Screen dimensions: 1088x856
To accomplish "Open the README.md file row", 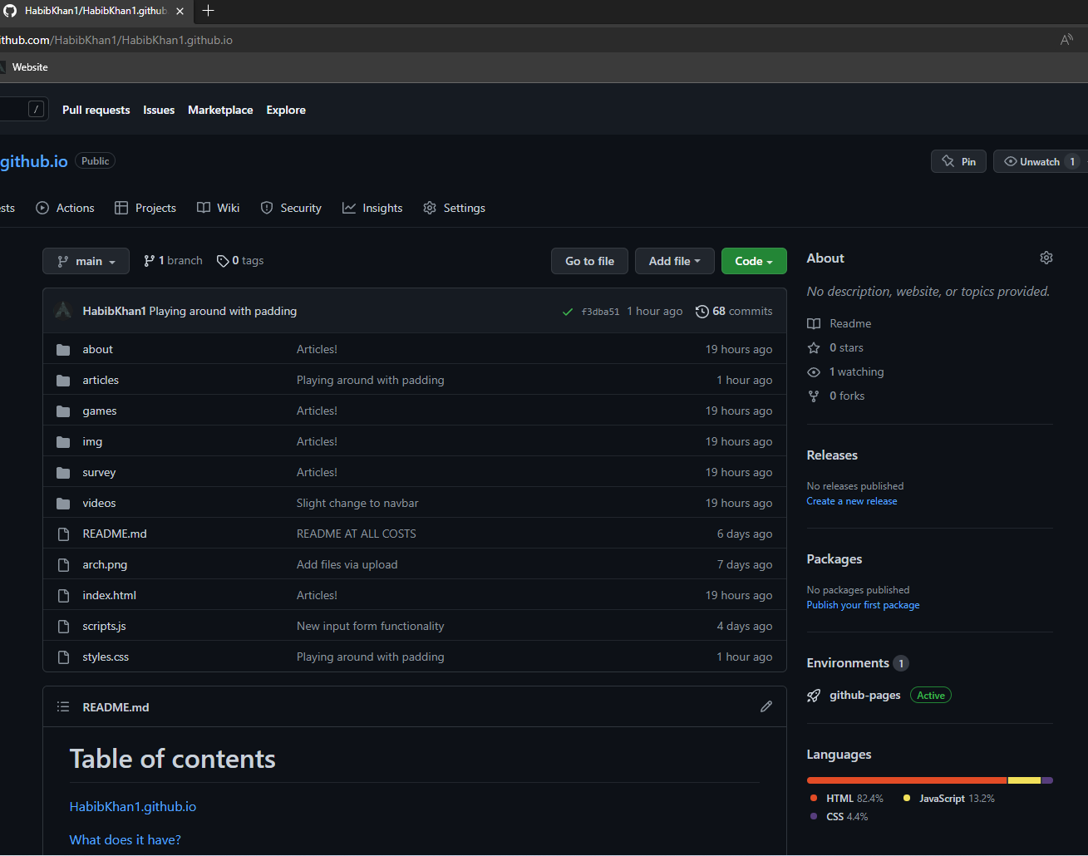I will [415, 534].
